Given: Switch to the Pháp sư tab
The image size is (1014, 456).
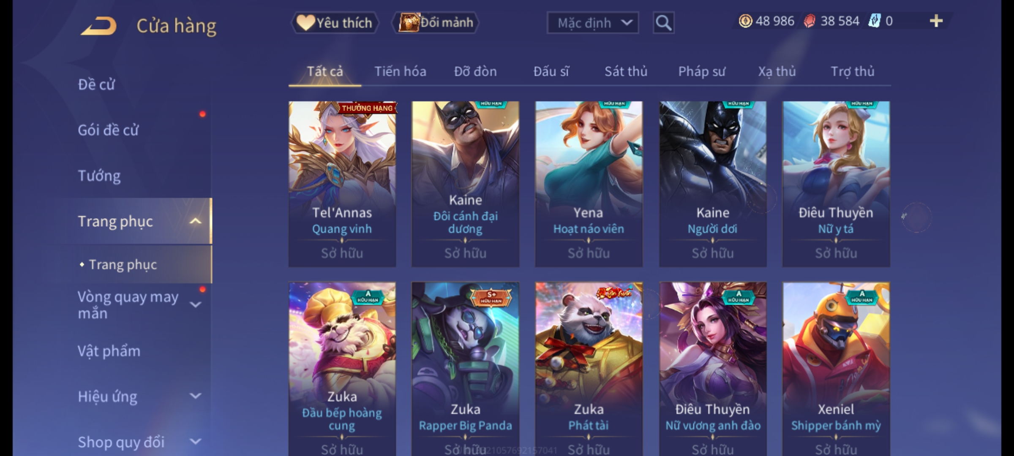Looking at the screenshot, I should [702, 71].
